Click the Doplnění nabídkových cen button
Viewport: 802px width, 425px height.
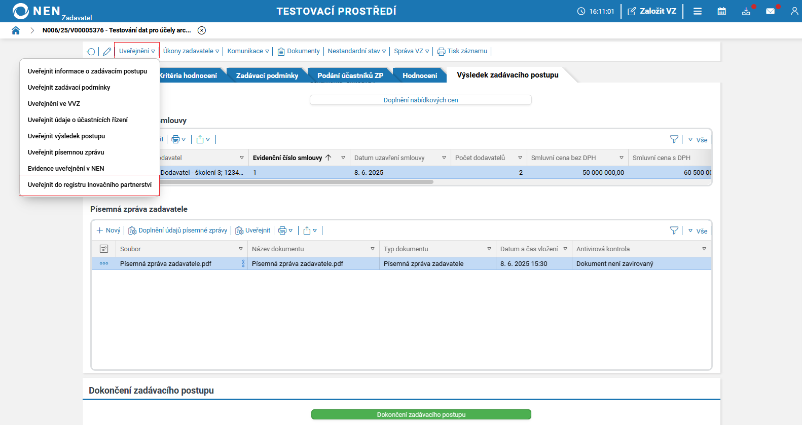[x=421, y=100]
